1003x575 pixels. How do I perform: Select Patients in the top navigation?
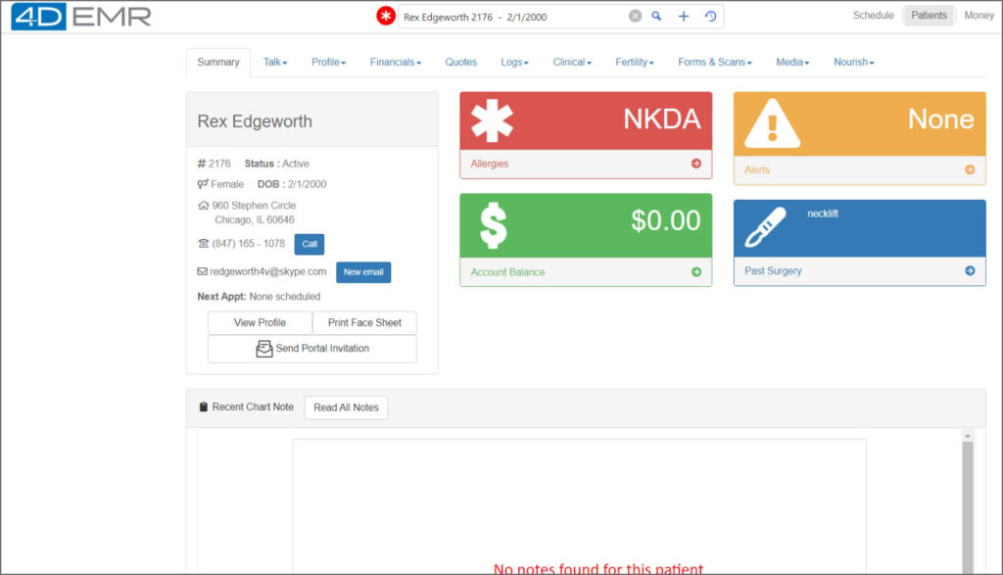click(x=928, y=15)
